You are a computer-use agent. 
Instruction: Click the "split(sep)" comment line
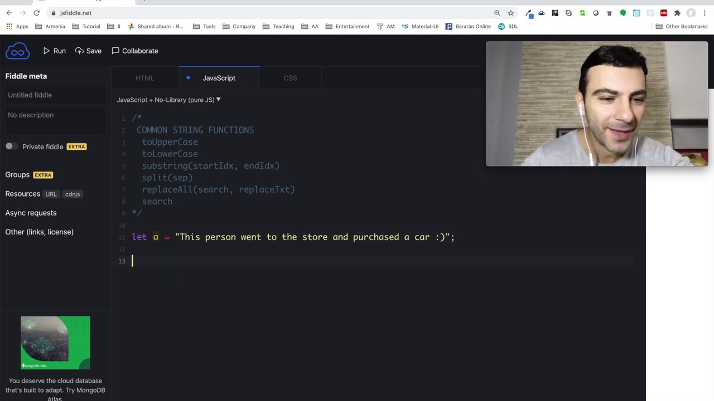tap(167, 178)
